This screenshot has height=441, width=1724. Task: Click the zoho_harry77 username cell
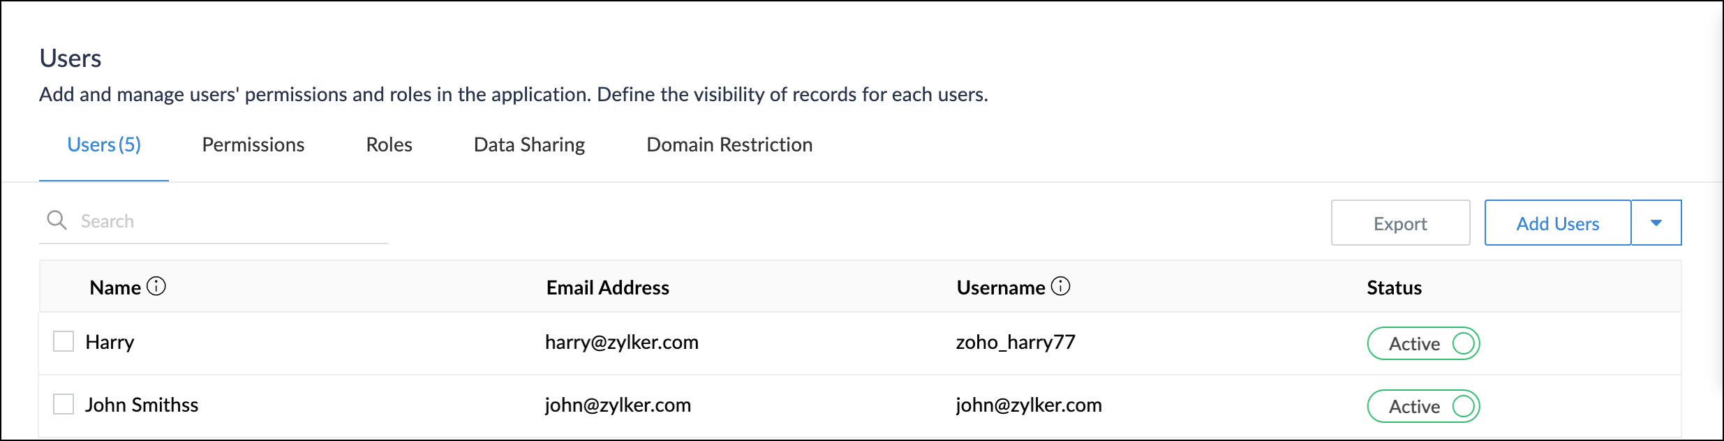click(x=1015, y=342)
